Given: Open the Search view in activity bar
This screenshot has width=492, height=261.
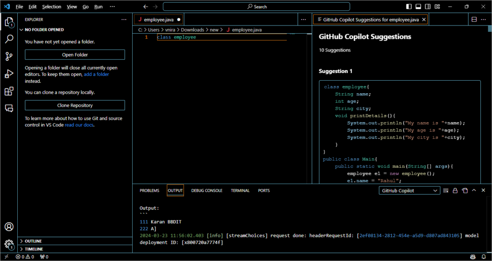Looking at the screenshot, I should [x=9, y=39].
